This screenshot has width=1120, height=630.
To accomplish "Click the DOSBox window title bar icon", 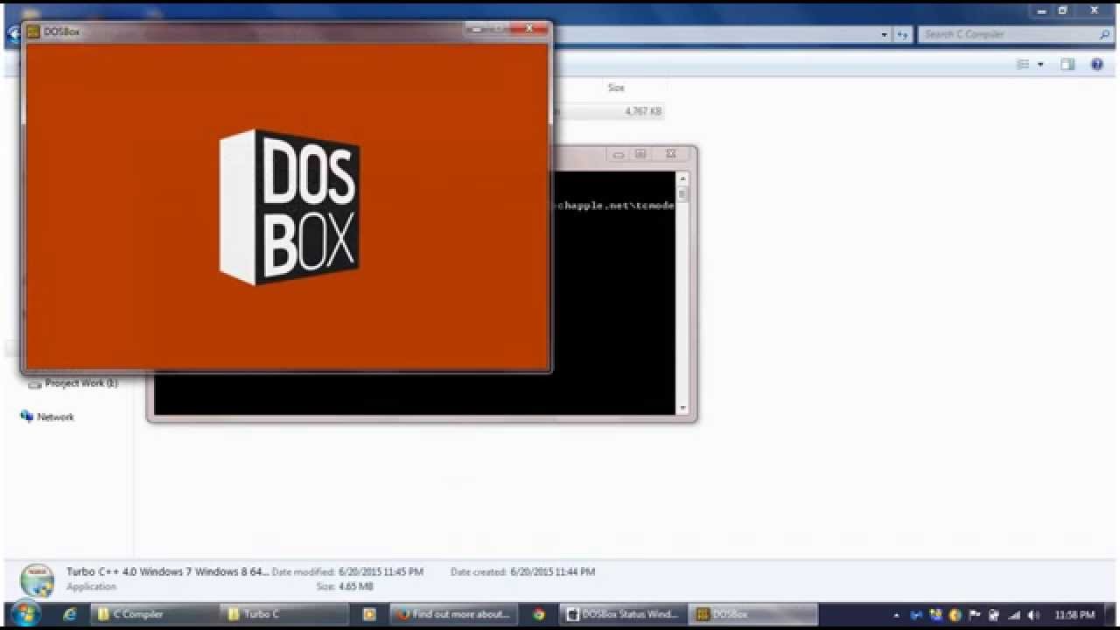I will click(x=33, y=31).
